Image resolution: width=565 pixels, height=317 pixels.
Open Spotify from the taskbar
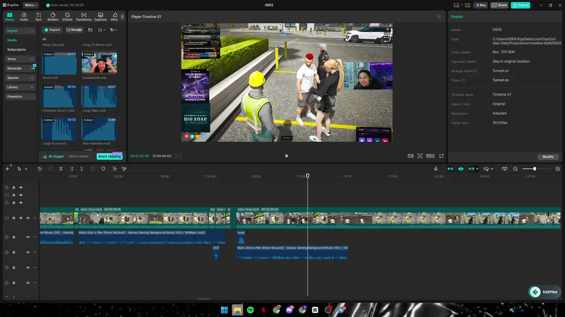click(x=250, y=310)
